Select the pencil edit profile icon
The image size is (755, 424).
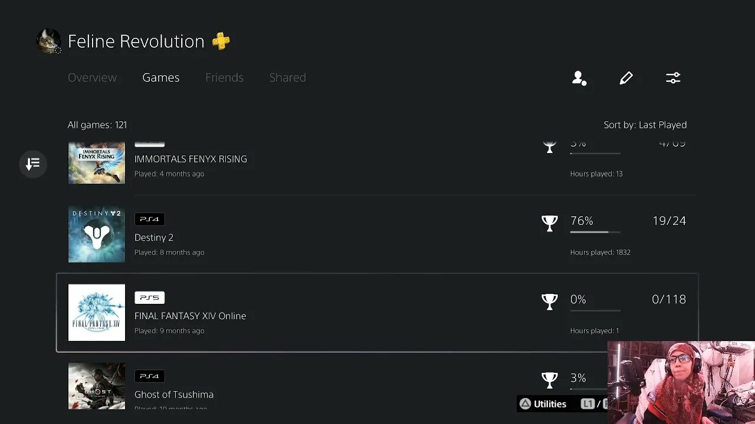(x=626, y=78)
